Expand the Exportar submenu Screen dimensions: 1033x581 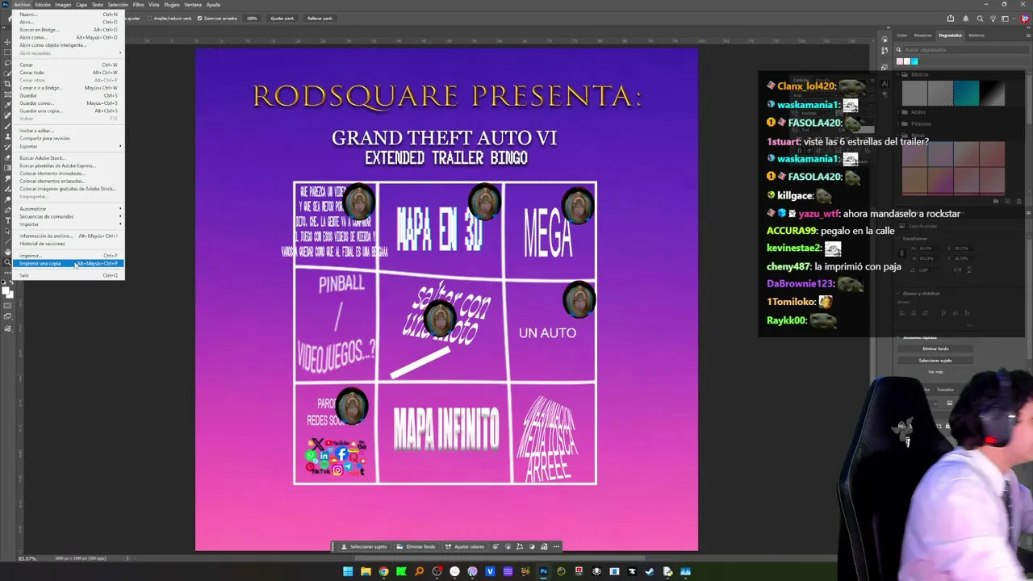[x=70, y=146]
